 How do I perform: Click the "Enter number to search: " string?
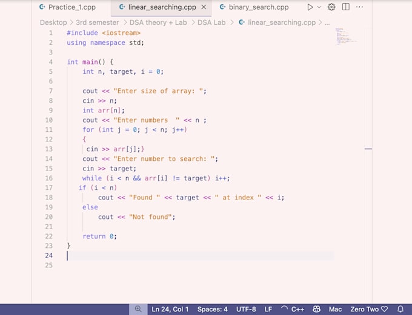(x=164, y=159)
